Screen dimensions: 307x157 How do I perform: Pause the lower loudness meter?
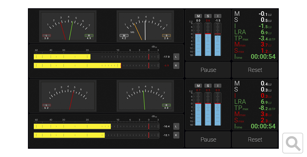208,140
